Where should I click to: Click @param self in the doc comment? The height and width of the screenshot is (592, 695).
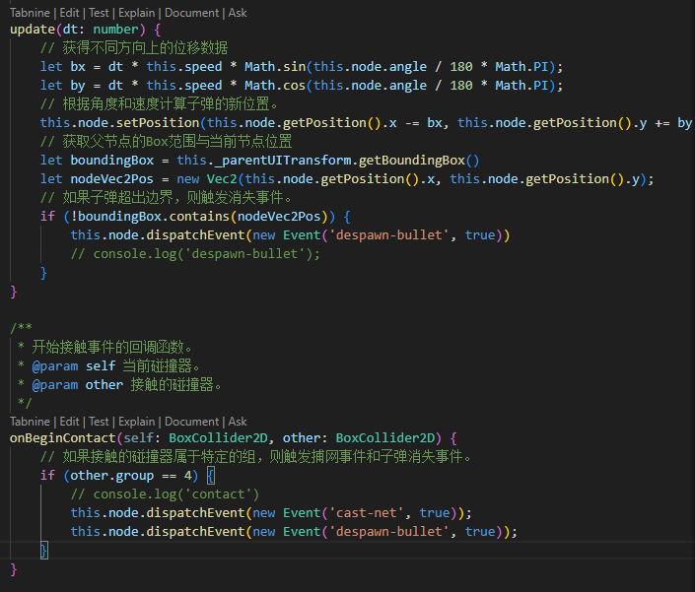click(74, 366)
